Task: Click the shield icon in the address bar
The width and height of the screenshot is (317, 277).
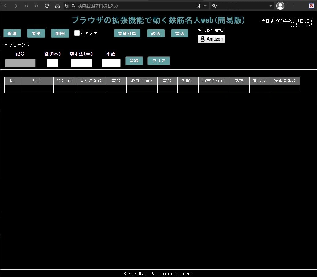Action: click(67, 6)
